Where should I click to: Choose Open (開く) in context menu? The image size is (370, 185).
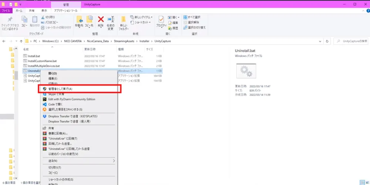79,73
